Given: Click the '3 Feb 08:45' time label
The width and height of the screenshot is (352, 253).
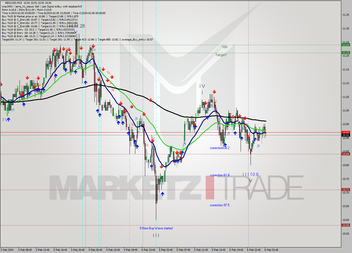Looking at the screenshot, I should 24,250.
